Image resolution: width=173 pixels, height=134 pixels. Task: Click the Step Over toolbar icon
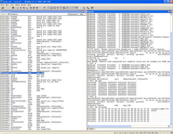(34, 8)
